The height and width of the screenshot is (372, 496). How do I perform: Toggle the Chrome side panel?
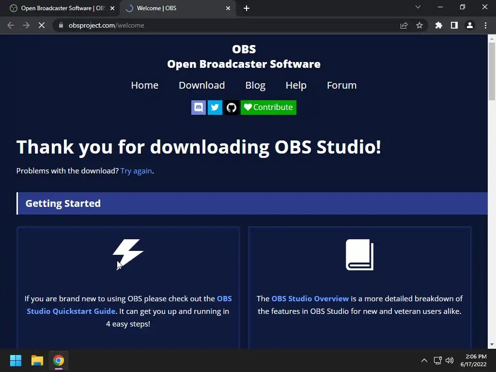point(454,25)
